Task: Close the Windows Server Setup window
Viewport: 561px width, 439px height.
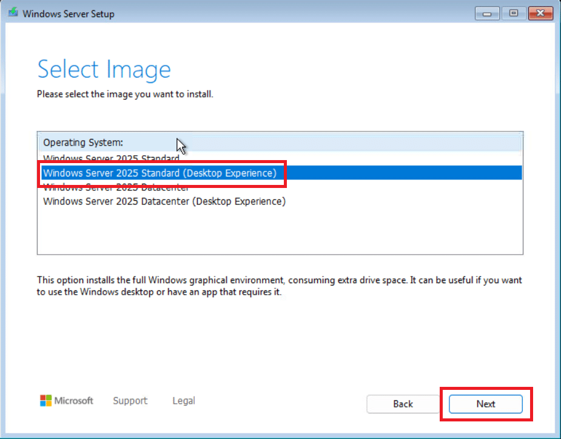Action: (540, 13)
